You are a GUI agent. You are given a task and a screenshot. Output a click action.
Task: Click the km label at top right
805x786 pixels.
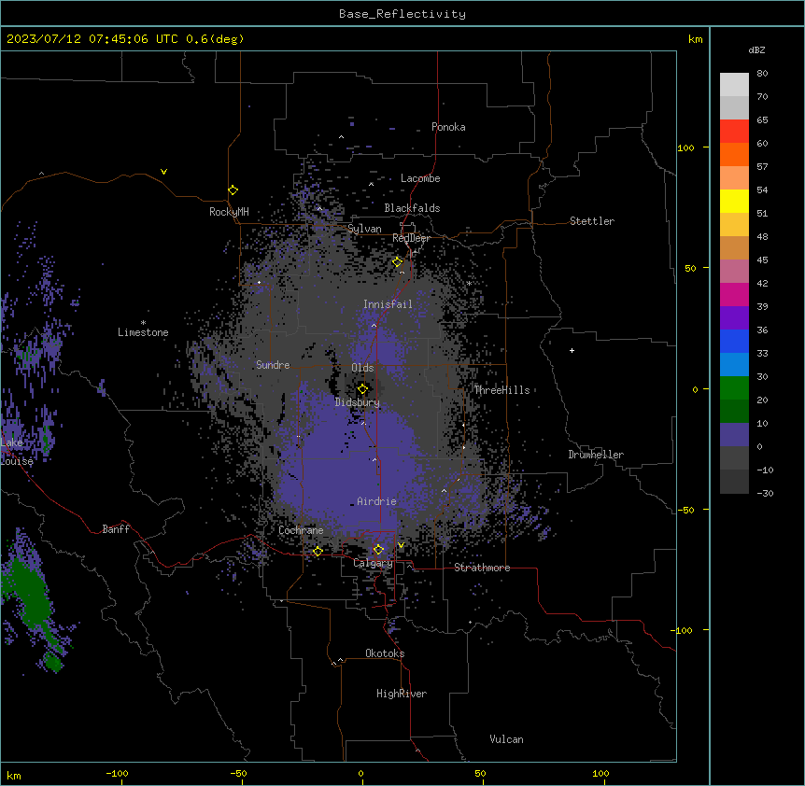[695, 39]
